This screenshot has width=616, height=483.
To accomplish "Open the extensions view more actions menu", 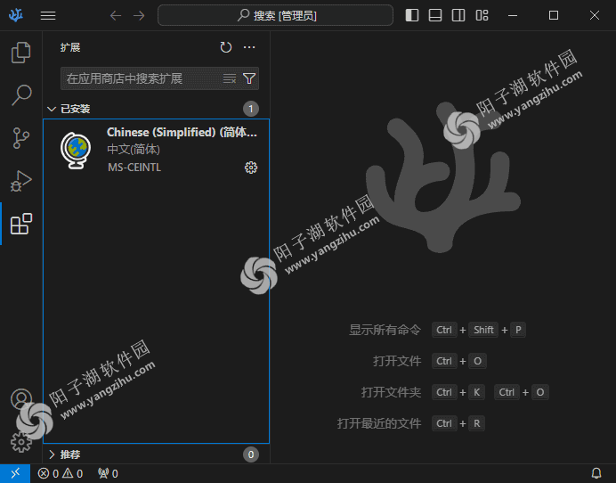I will click(249, 47).
